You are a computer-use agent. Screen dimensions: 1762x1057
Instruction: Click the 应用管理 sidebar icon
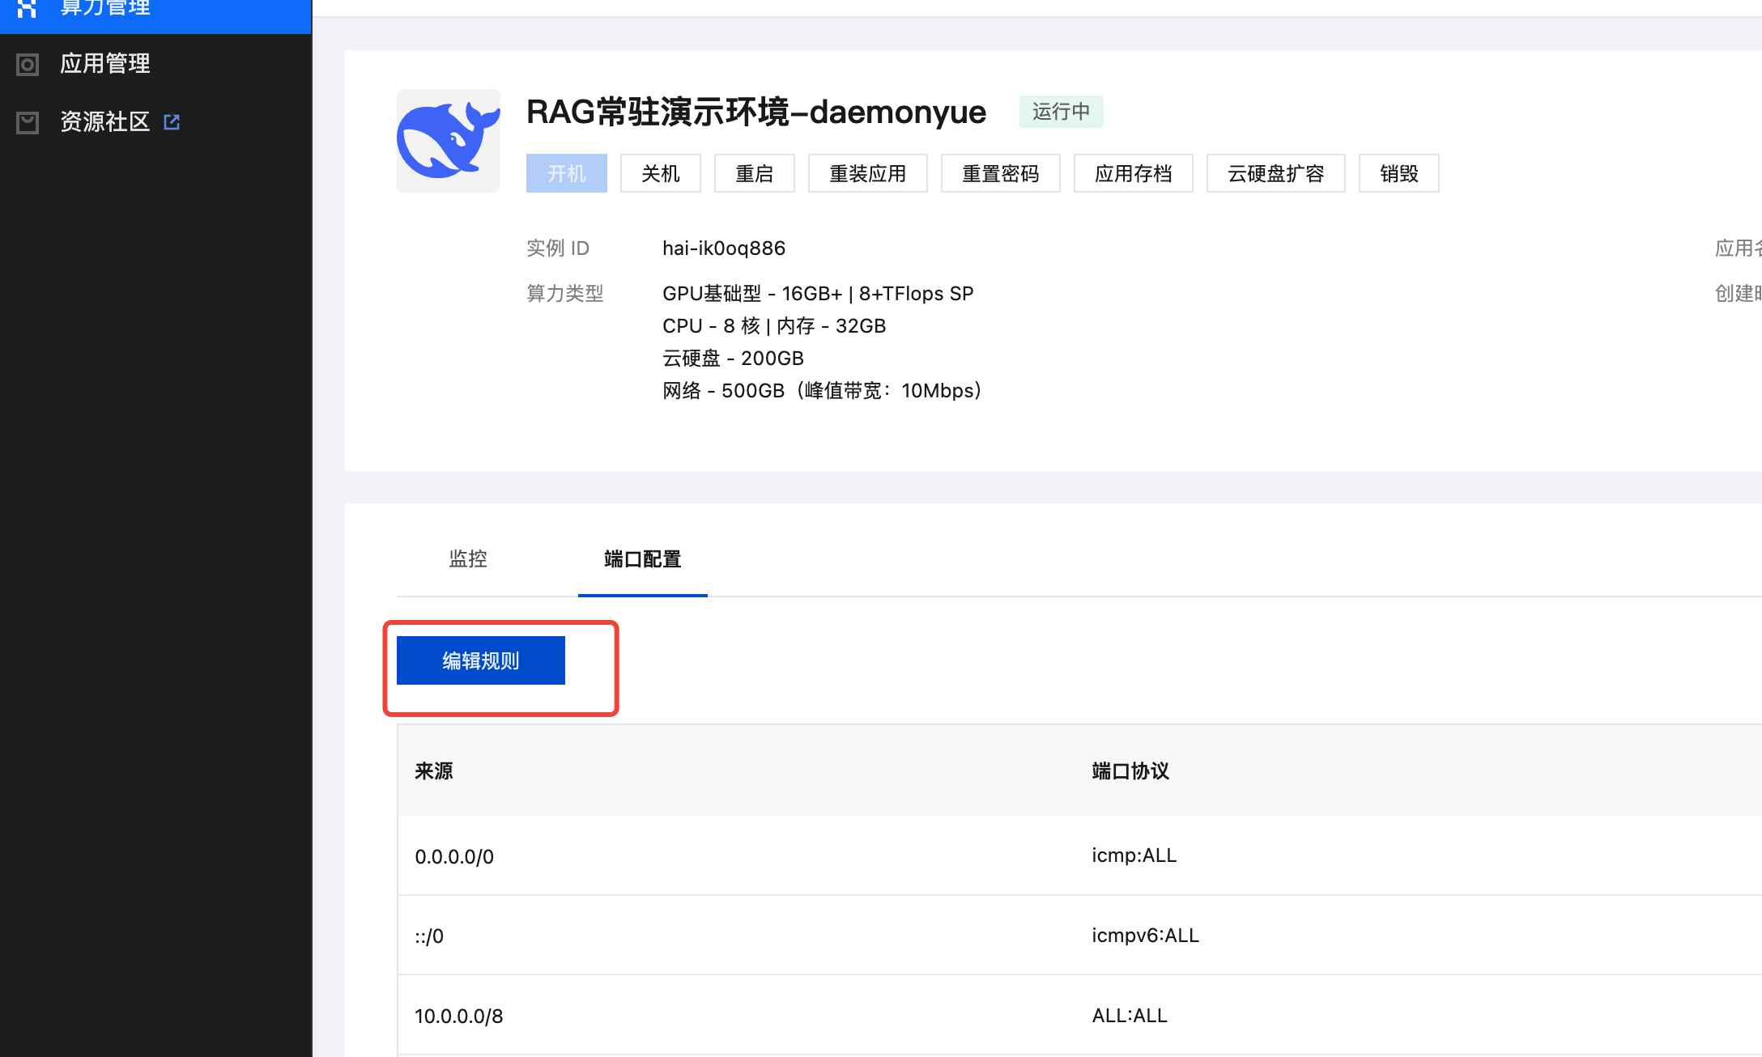point(28,65)
